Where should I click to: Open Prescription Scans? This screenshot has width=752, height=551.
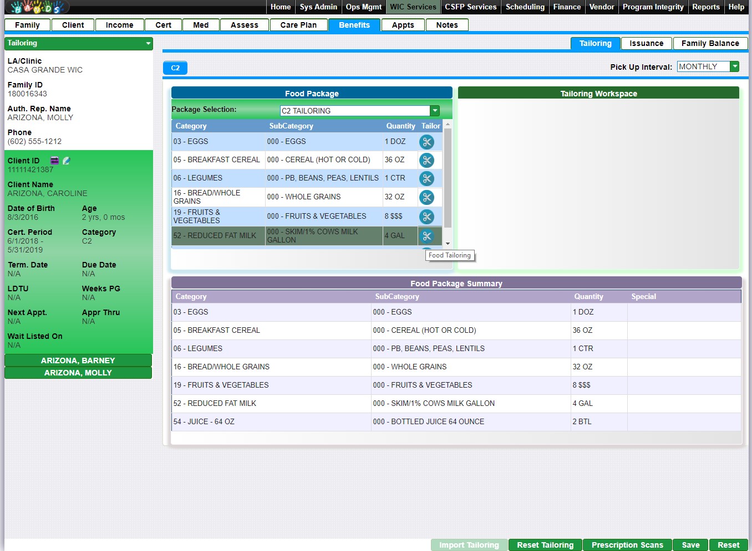click(x=627, y=545)
